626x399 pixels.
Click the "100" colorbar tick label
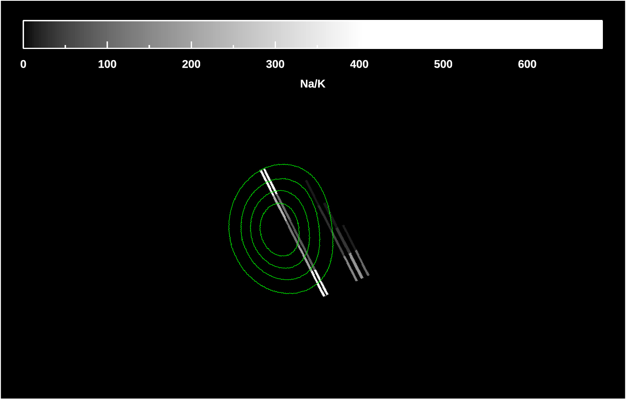[107, 65]
